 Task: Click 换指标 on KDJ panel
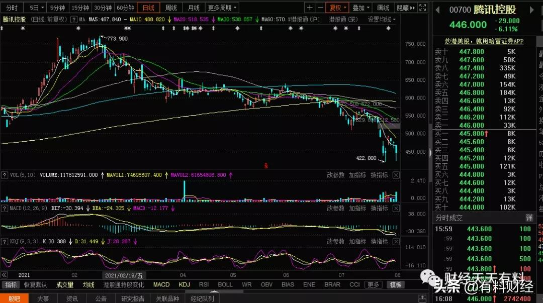click(x=379, y=242)
